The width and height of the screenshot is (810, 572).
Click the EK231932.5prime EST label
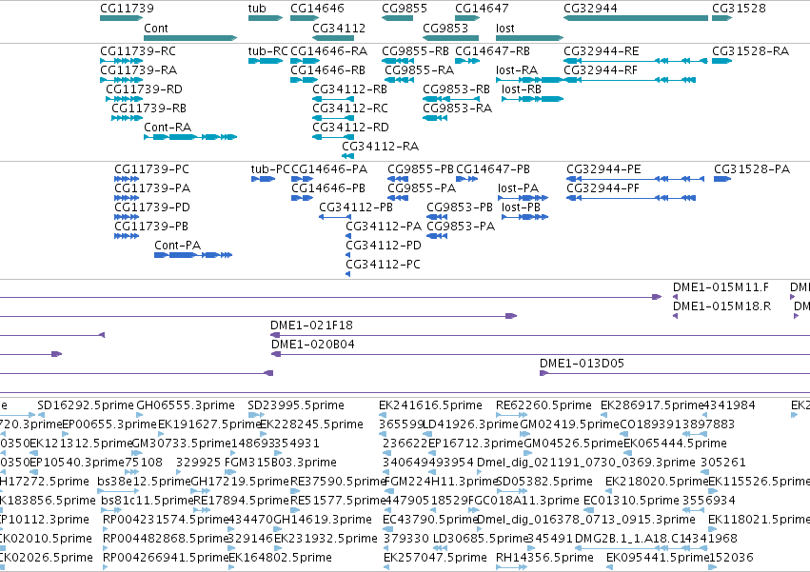pos(326,539)
